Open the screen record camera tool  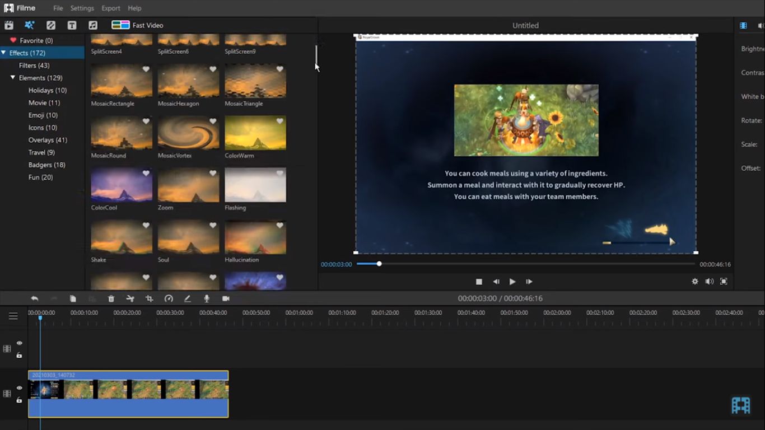click(226, 299)
